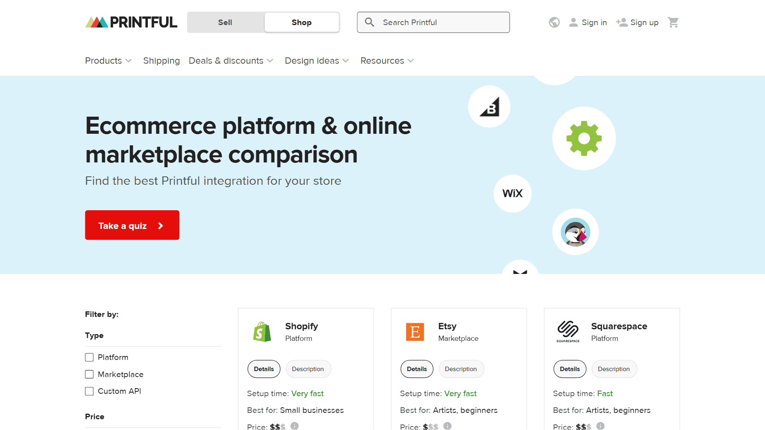Screen dimensions: 765x430
Task: Check the Platform filter checkbox
Action: click(x=89, y=358)
